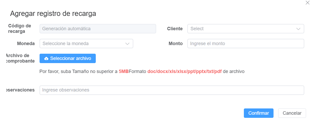Click the Cliente "Select" placeholder text
Screen dimensions: 311x122
[x=197, y=29]
